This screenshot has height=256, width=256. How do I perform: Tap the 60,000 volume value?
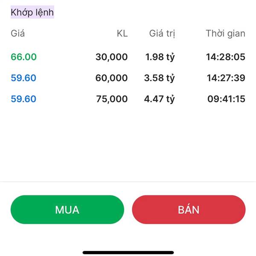(x=111, y=78)
